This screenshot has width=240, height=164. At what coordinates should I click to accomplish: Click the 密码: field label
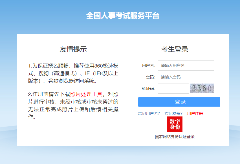pos(151,77)
